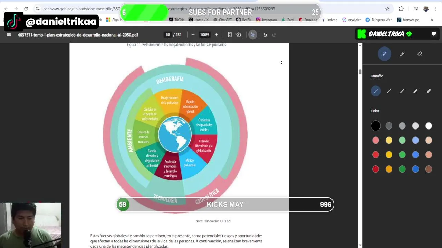
Task: Edit the page number field
Action: [x=168, y=34]
